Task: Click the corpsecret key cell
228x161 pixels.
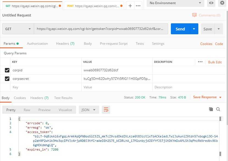Action: tap(46, 79)
